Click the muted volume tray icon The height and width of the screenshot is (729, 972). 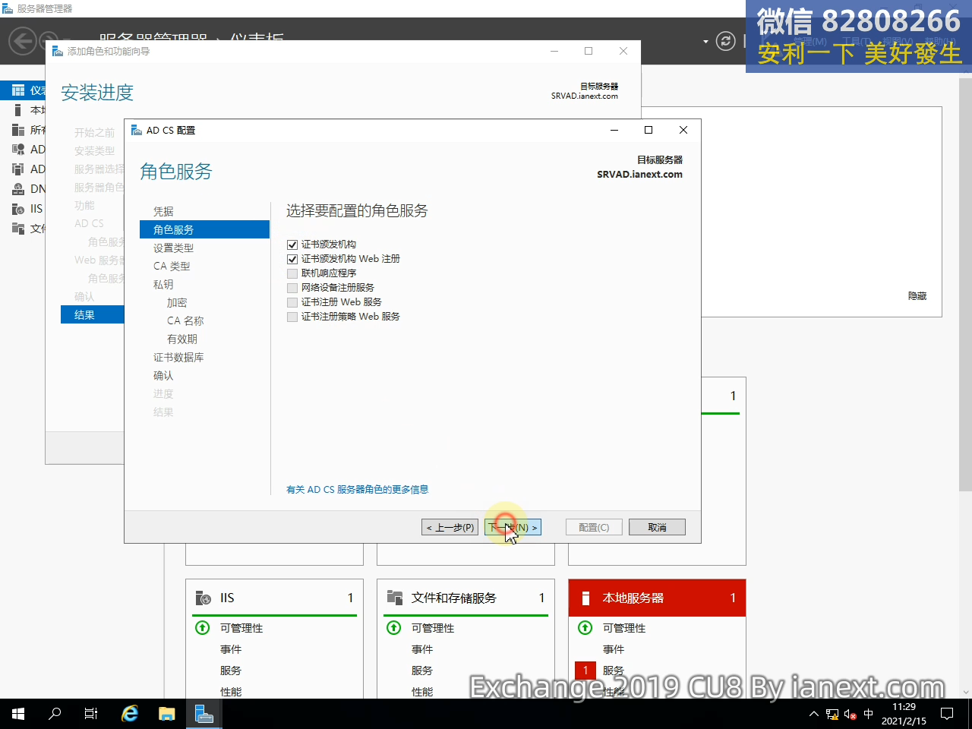pos(850,714)
